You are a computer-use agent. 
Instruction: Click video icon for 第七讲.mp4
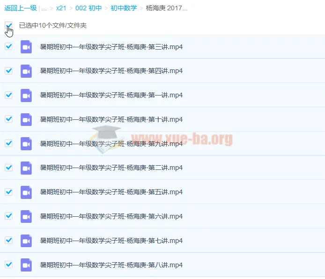pyautogui.click(x=26, y=241)
